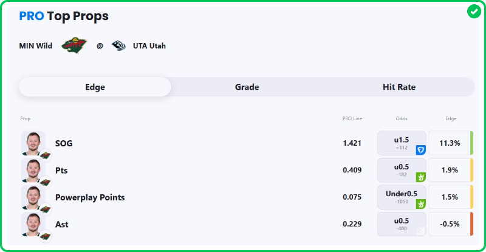The image size is (486, 252).
Task: Switch to the Grade tab
Action: click(247, 87)
